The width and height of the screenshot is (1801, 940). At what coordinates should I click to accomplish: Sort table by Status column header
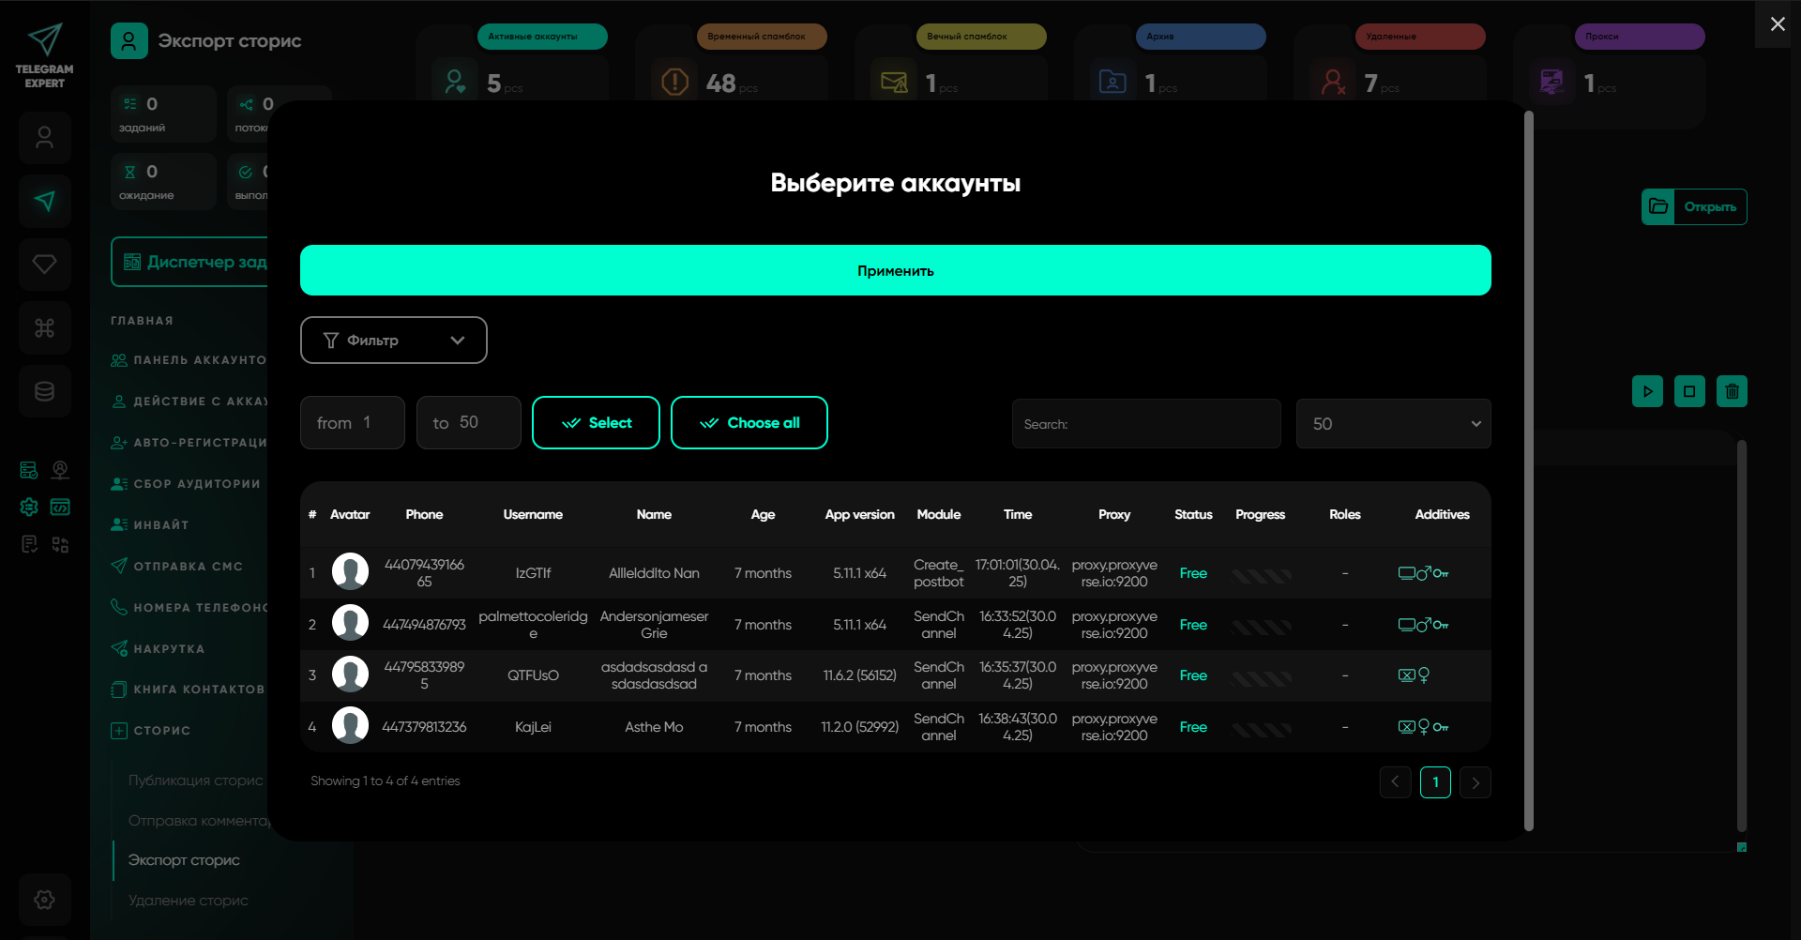click(1192, 514)
